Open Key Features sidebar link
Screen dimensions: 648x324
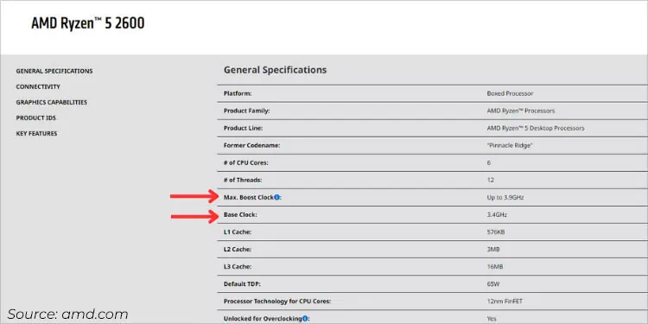37,133
